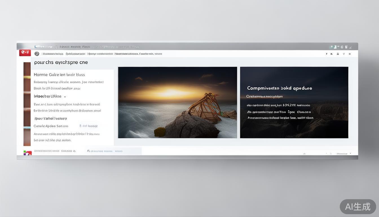Open the dropdown at bottom-right status bar
Image resolution: width=379 pixels, height=217 pixels.
[x=350, y=154]
